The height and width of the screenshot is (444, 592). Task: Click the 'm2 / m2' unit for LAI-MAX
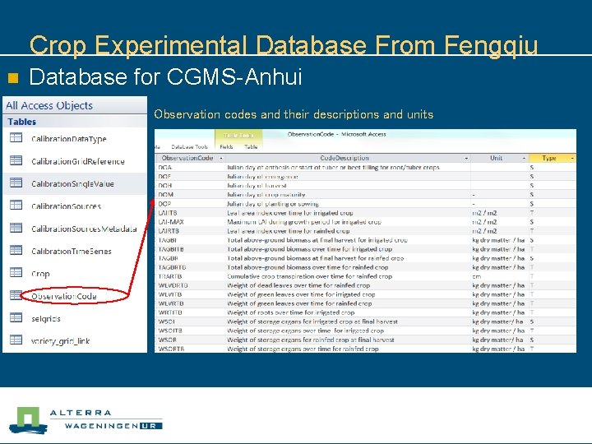coord(484,222)
